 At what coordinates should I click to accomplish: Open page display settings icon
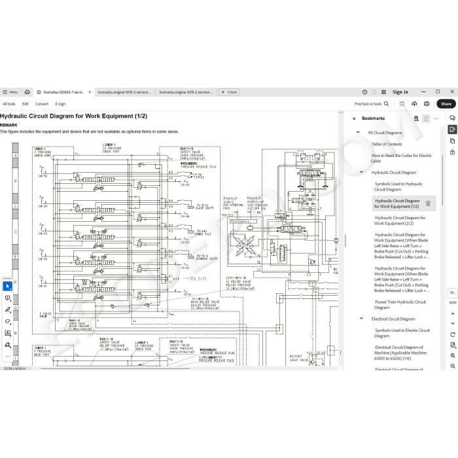point(453,345)
